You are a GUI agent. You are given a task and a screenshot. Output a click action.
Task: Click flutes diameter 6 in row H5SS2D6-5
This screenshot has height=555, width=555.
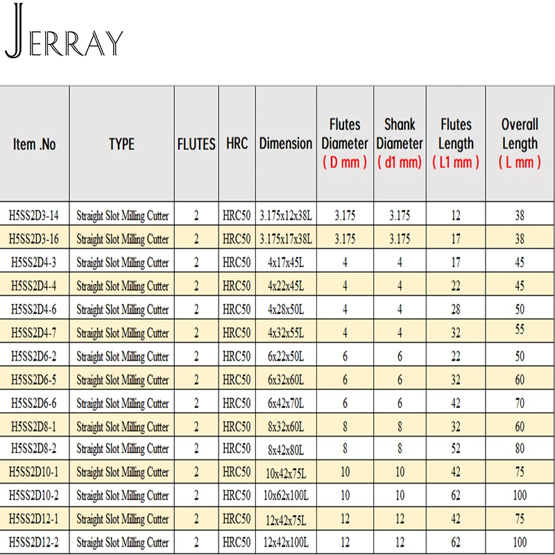point(345,379)
